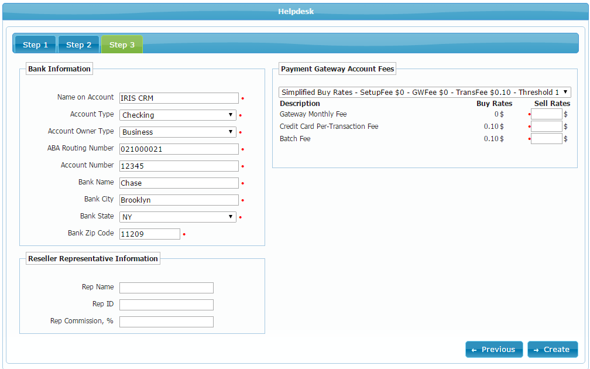Open the Account Type dropdown
Image resolution: width=590 pixels, height=369 pixels.
[178, 115]
